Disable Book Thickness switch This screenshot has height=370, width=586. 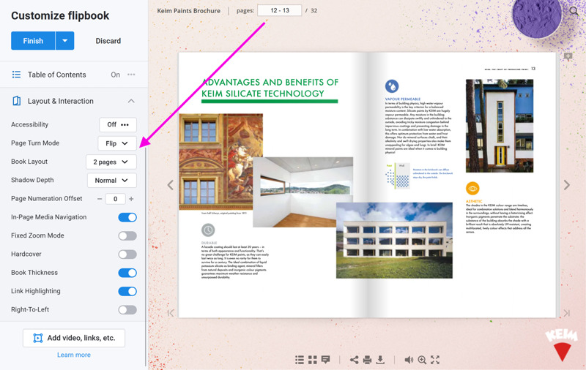(x=127, y=273)
